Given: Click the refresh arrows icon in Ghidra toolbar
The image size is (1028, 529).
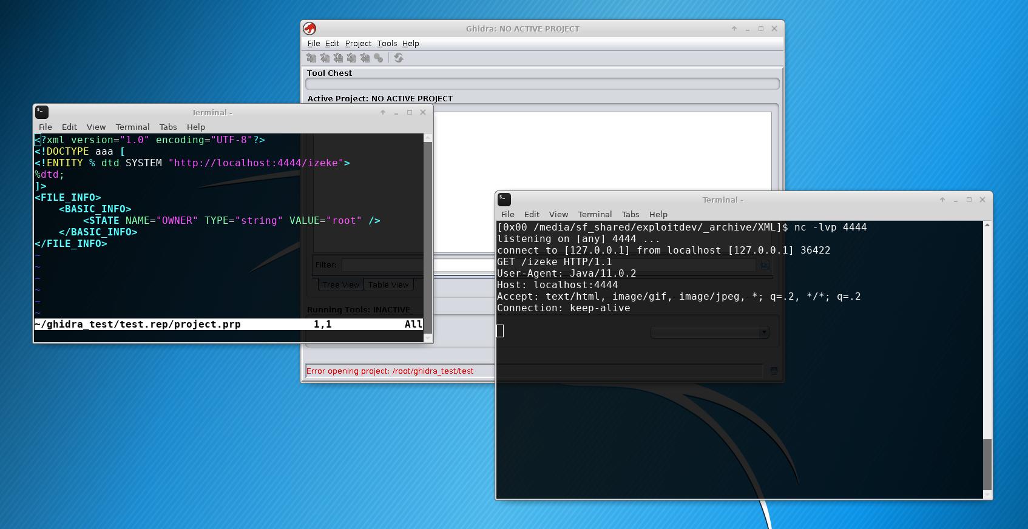Looking at the screenshot, I should pyautogui.click(x=399, y=58).
